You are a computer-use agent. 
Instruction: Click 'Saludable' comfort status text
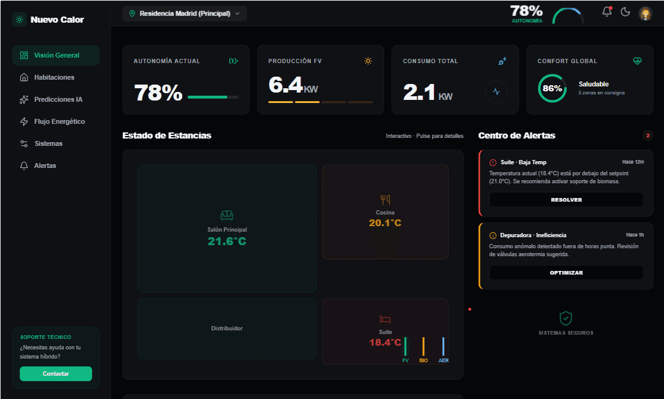tap(593, 84)
